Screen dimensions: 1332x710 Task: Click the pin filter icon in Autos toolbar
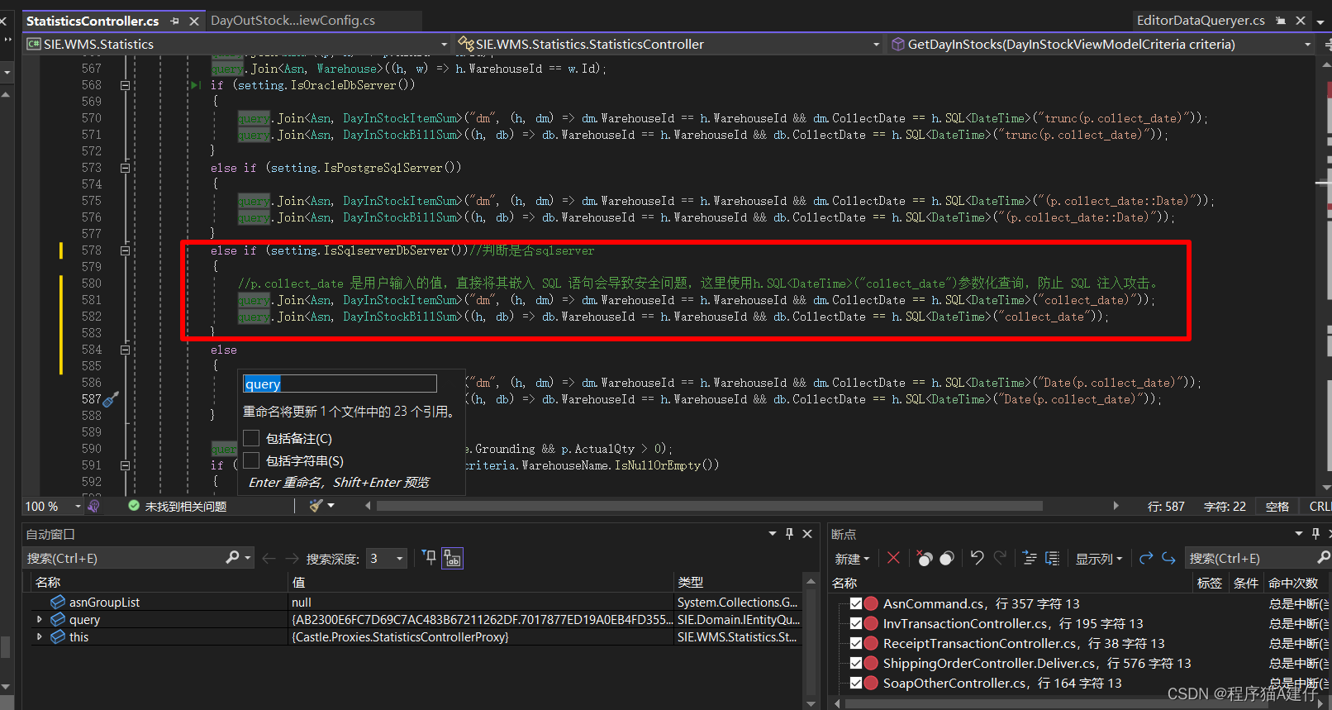429,558
